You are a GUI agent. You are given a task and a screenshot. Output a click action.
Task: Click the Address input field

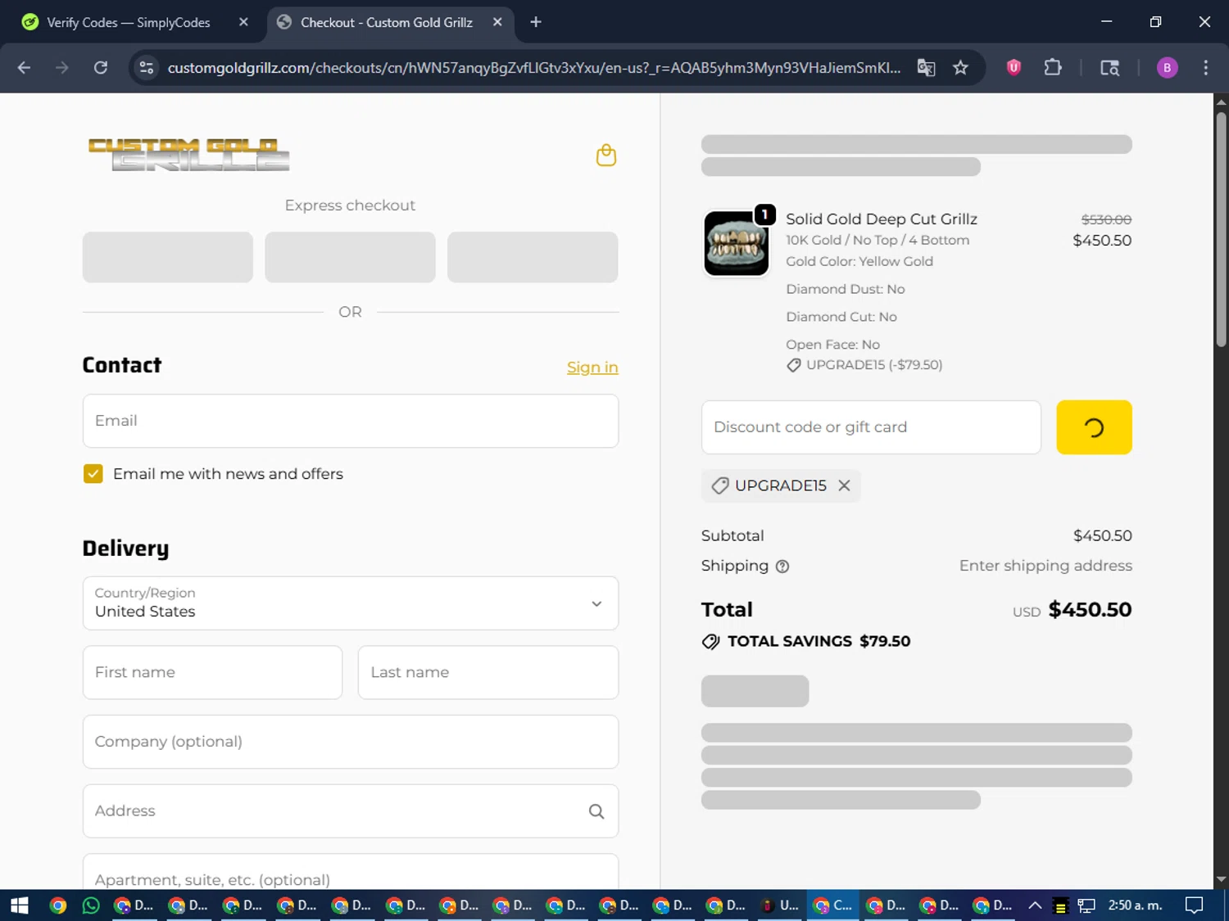click(x=351, y=811)
